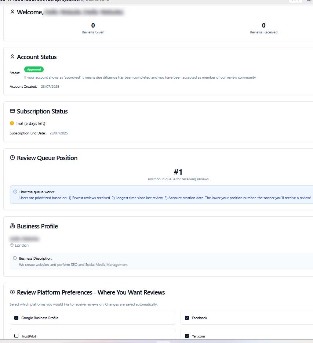Screen dimensions: 313x343
Task: Click the gear icon on Review Platform Preferences
Action: point(12,292)
